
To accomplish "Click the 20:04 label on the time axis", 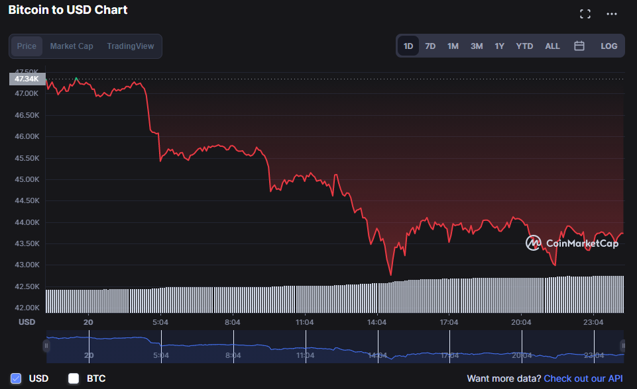I will 521,322.
